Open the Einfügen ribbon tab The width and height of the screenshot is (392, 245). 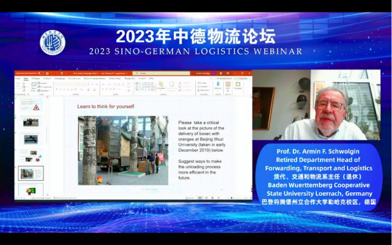click(35, 78)
